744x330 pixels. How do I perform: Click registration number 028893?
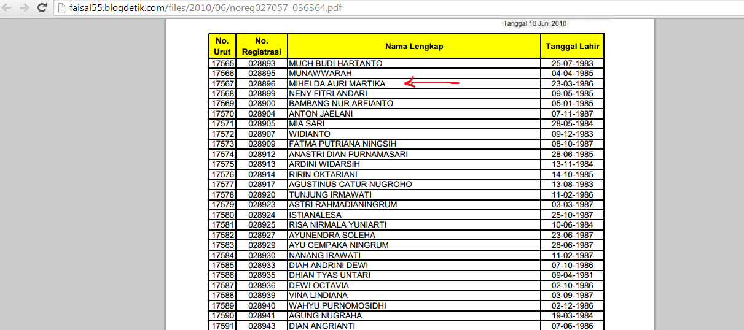tap(262, 63)
